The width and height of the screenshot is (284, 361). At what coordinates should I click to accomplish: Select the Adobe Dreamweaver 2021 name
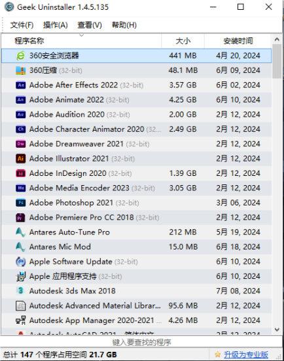(77, 144)
